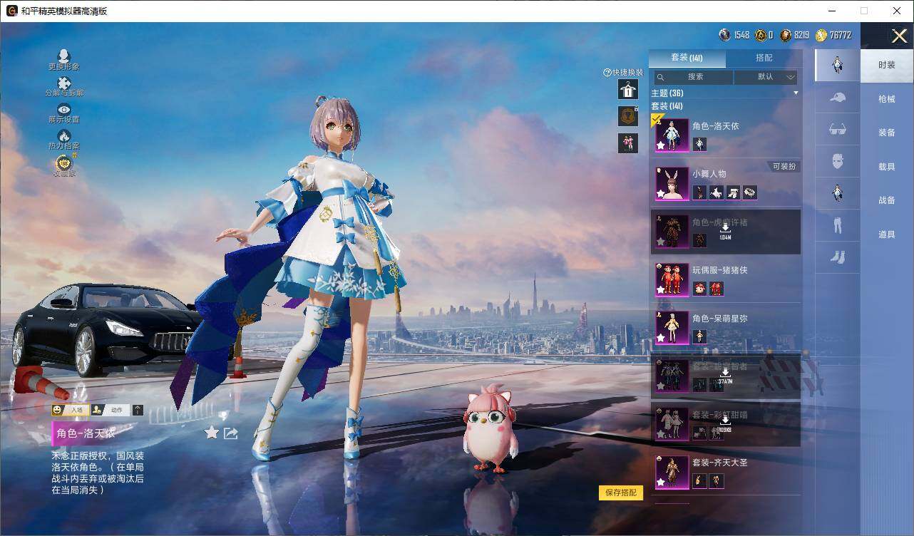Toggle 展示设置 eye display settings
Image resolution: width=914 pixels, height=536 pixels.
tap(63, 109)
